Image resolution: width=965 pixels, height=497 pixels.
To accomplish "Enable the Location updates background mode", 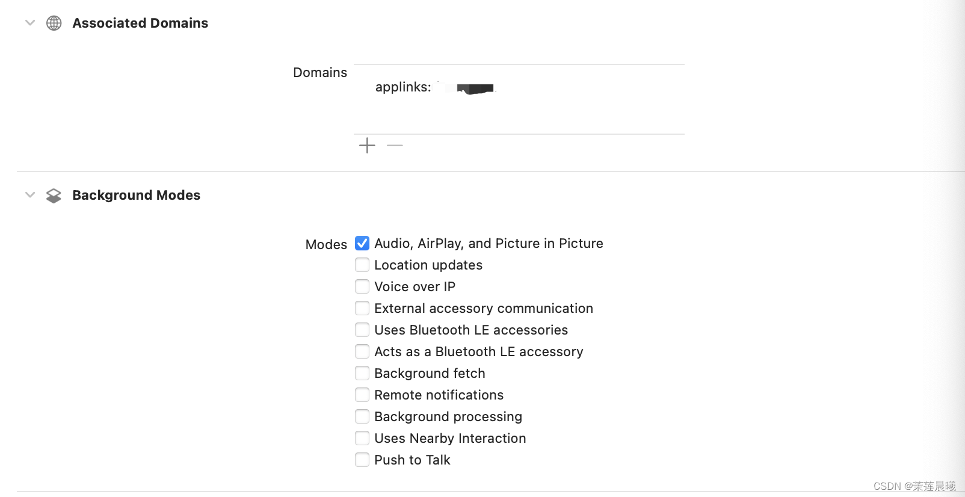I will tap(362, 265).
